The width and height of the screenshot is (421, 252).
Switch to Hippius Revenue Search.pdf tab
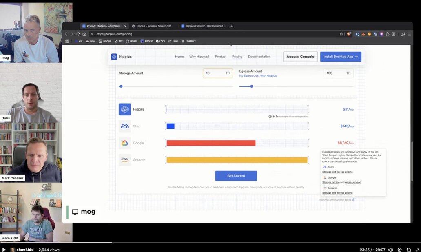pos(153,26)
